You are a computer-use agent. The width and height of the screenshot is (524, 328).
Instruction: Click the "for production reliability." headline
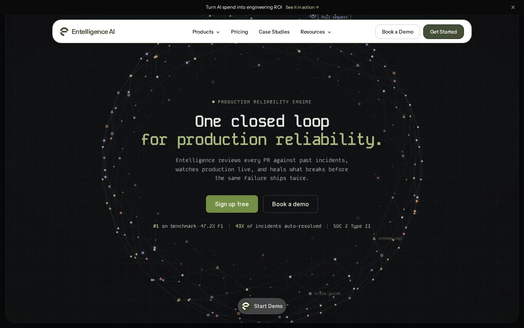(x=262, y=140)
